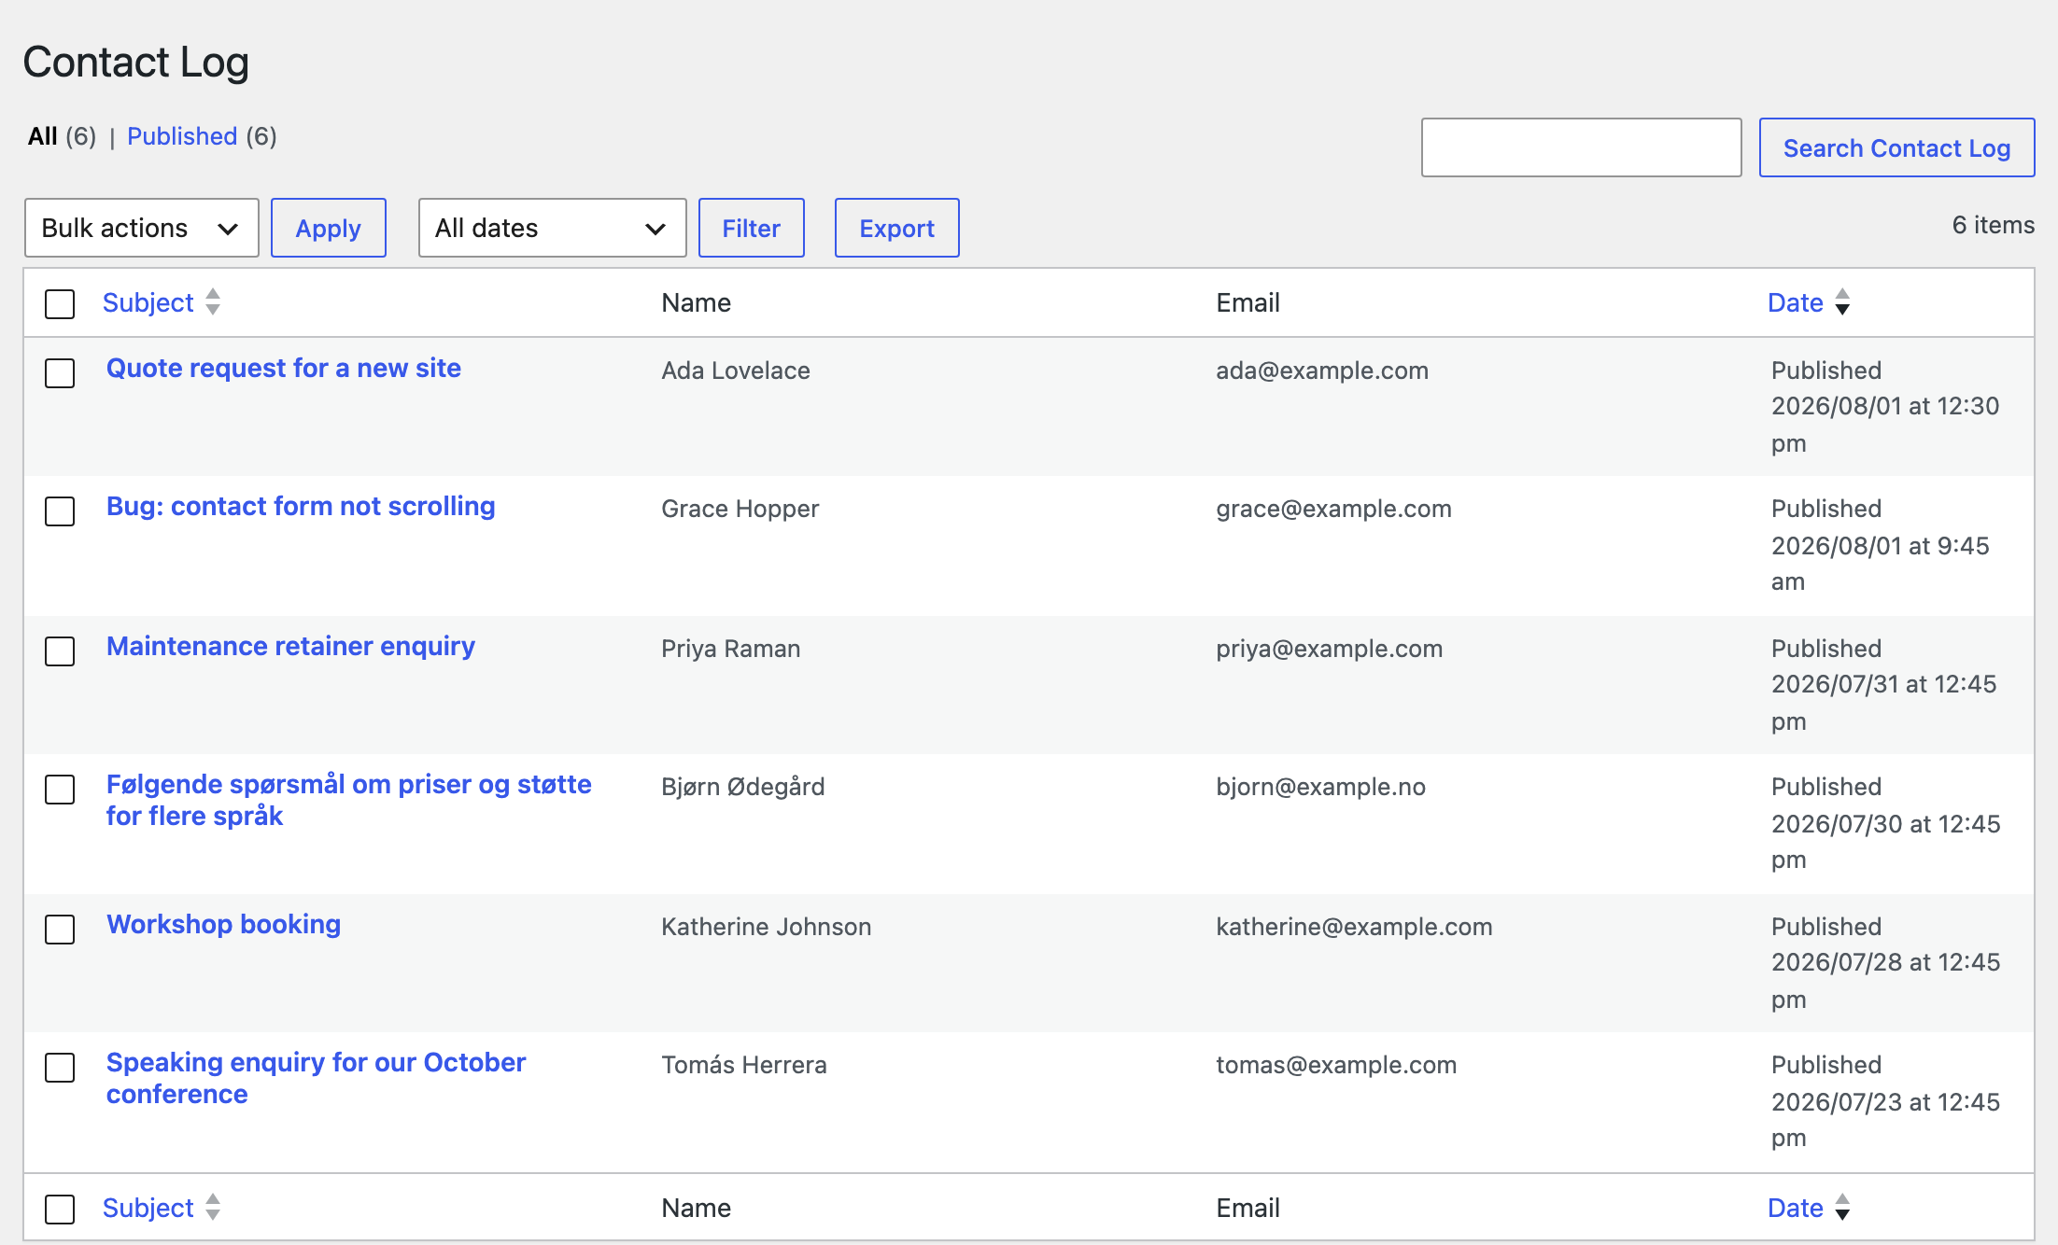Click the name Tomás Herrera
2058x1245 pixels.
(743, 1065)
